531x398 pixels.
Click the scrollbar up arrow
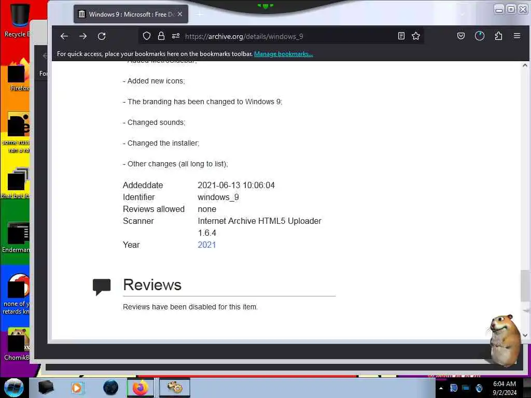click(x=525, y=65)
